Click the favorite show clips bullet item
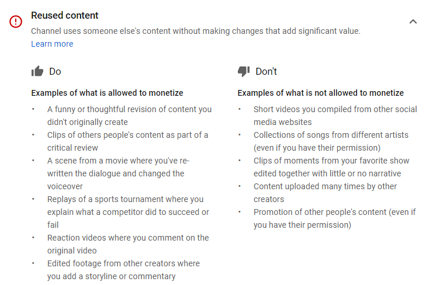426x285 pixels. coord(331,167)
